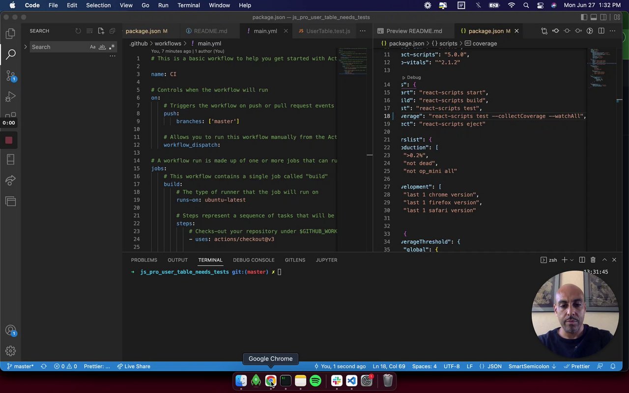Image resolution: width=629 pixels, height=393 pixels.
Task: Split the terminal pane
Action: pos(582,260)
